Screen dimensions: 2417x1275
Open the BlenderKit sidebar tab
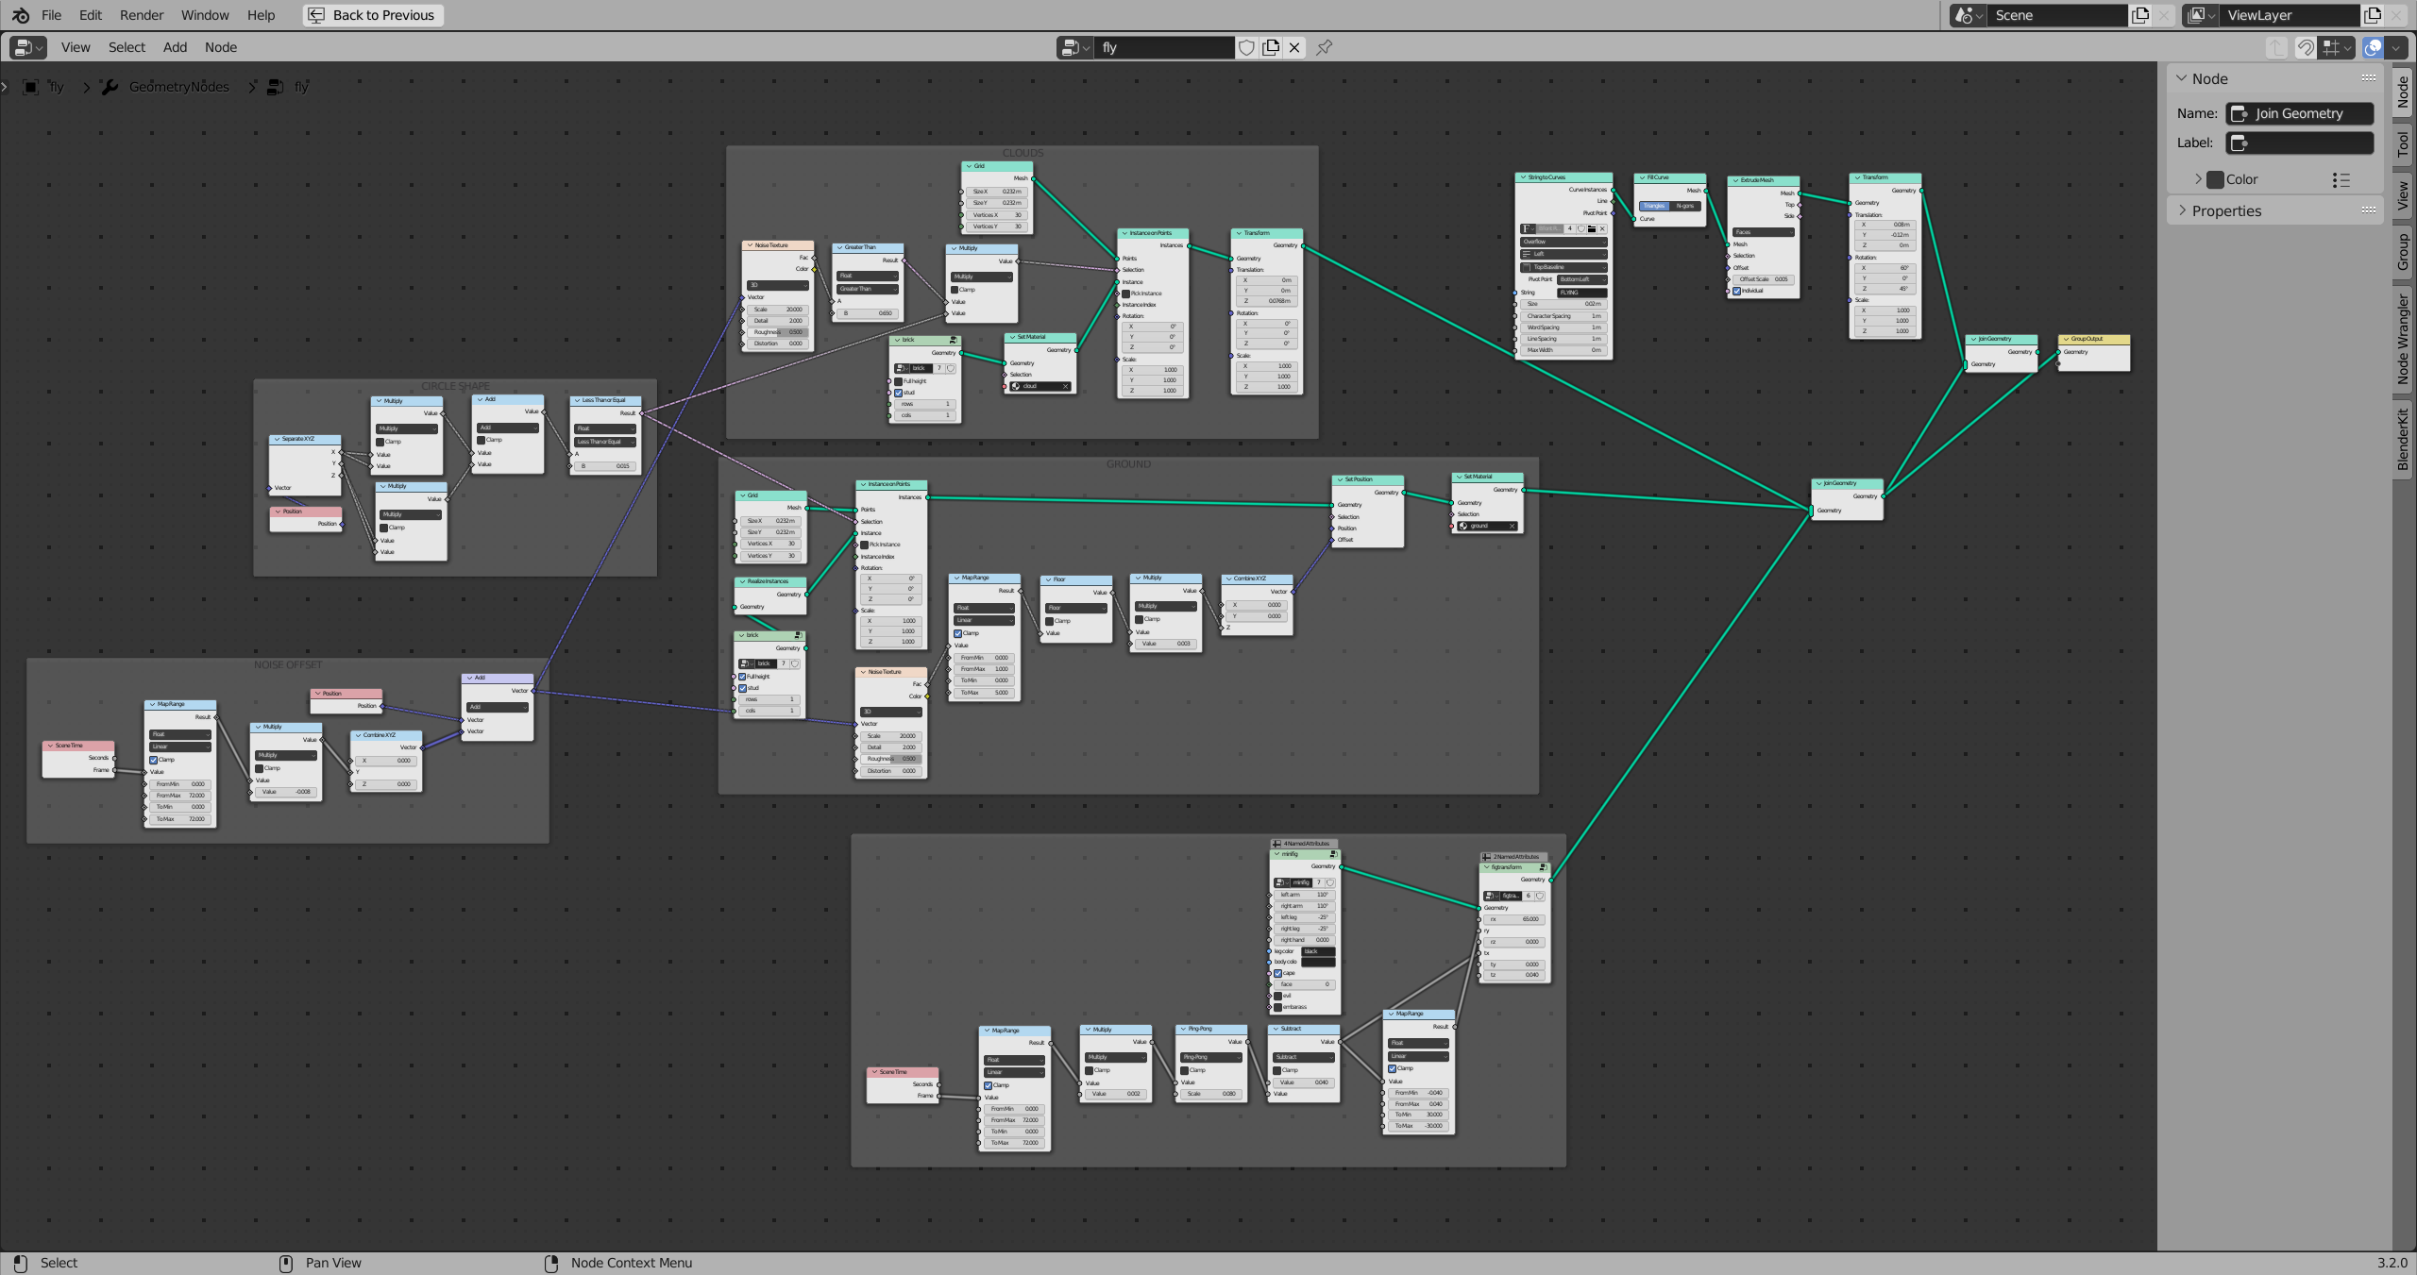(2403, 439)
